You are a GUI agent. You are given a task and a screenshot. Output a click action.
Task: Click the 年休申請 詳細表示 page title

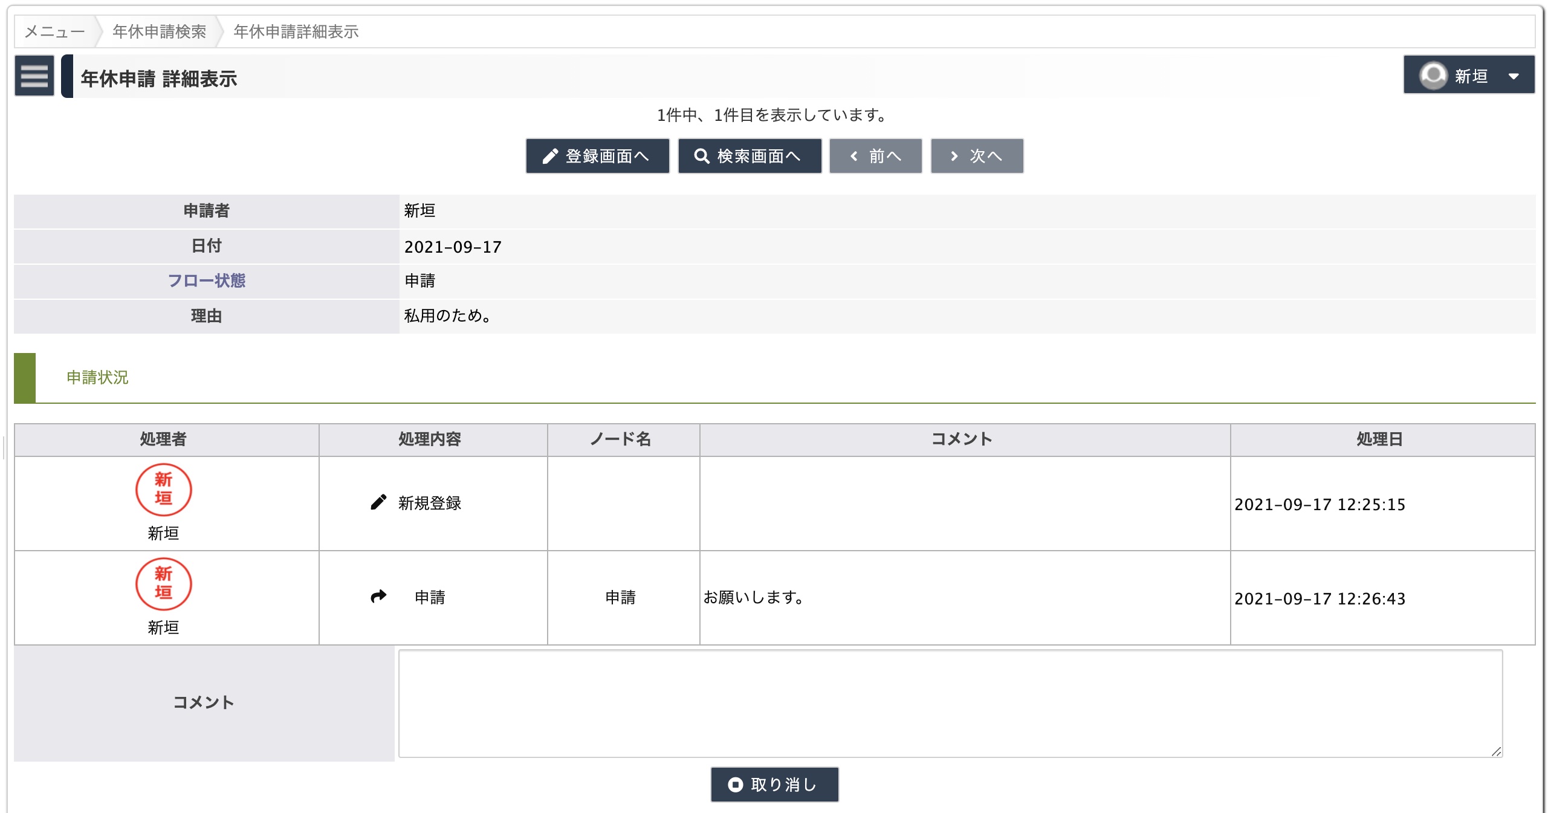coord(159,79)
